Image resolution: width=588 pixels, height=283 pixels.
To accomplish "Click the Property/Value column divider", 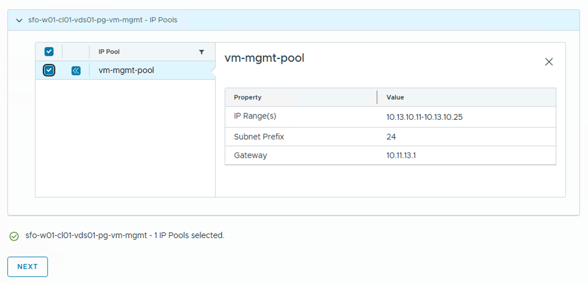I will point(377,97).
